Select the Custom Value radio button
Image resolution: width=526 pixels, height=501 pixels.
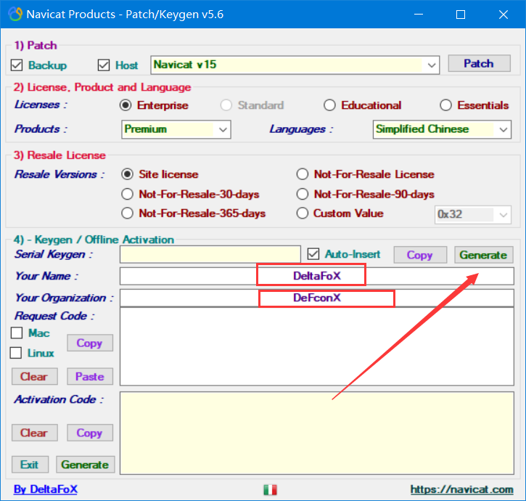pos(303,213)
